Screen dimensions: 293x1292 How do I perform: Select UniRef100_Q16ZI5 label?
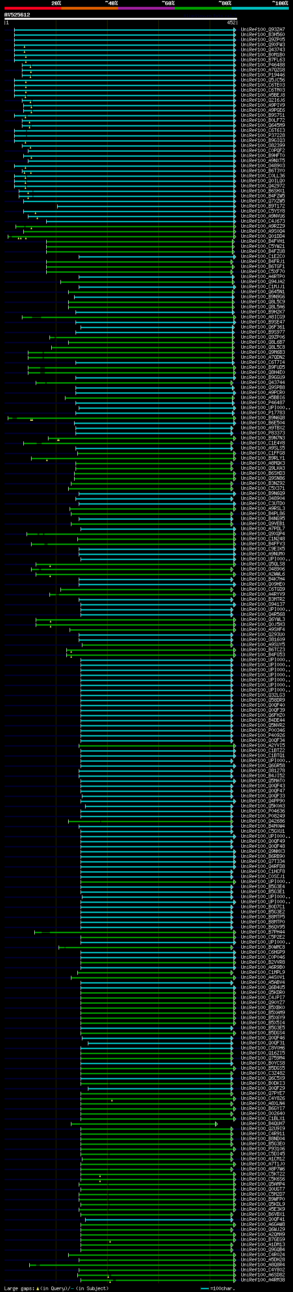pyautogui.click(x=263, y=1053)
